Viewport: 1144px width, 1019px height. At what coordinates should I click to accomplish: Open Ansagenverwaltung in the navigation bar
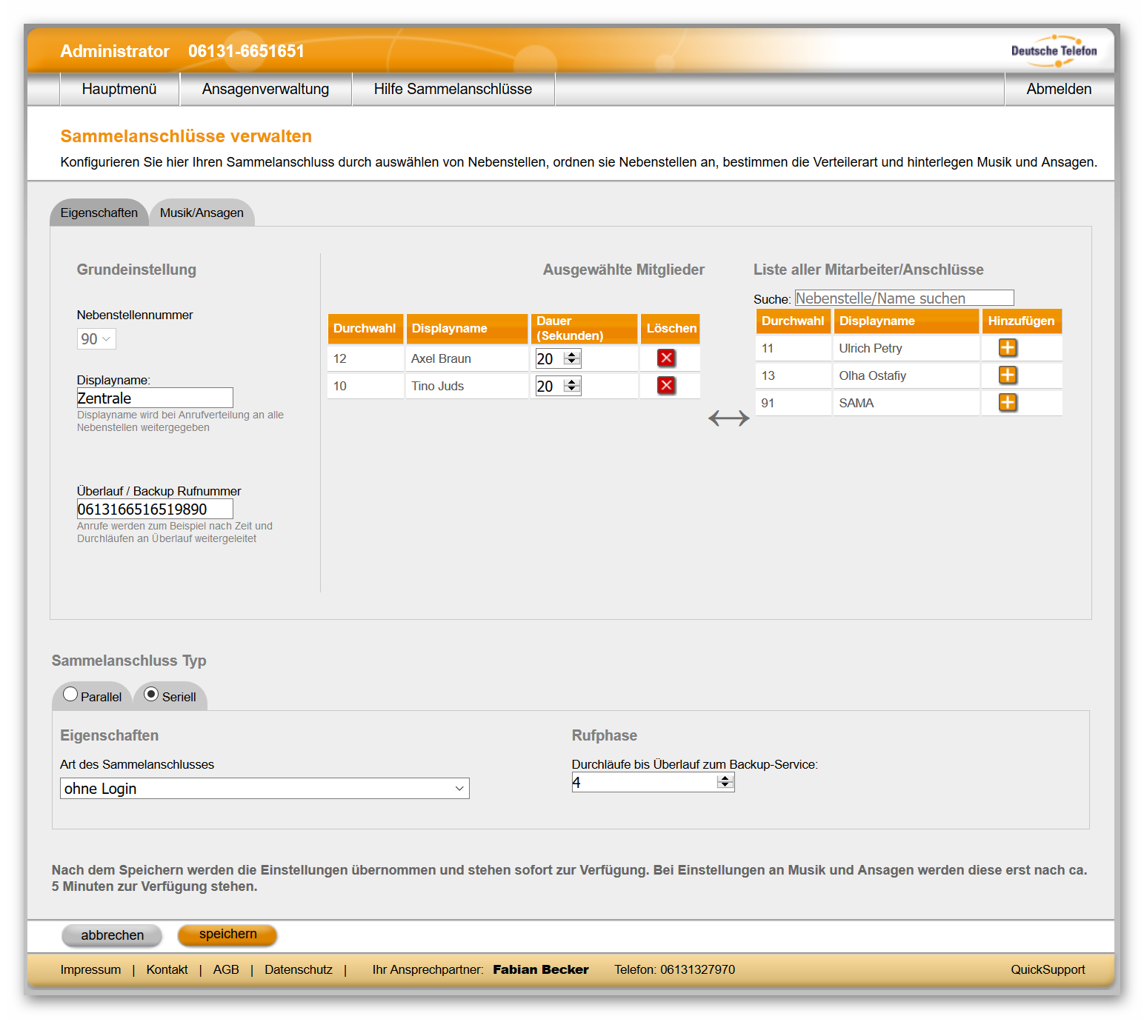click(265, 89)
